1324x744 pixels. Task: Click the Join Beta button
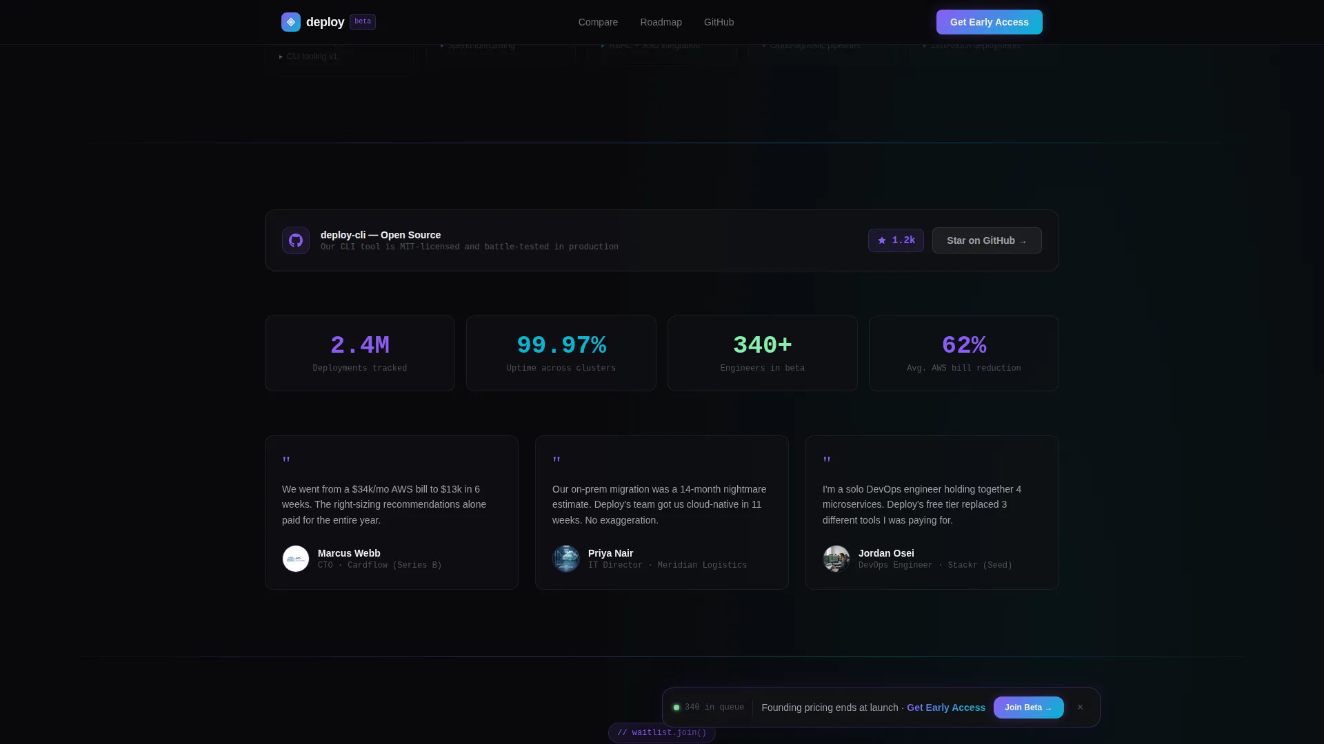click(1028, 707)
